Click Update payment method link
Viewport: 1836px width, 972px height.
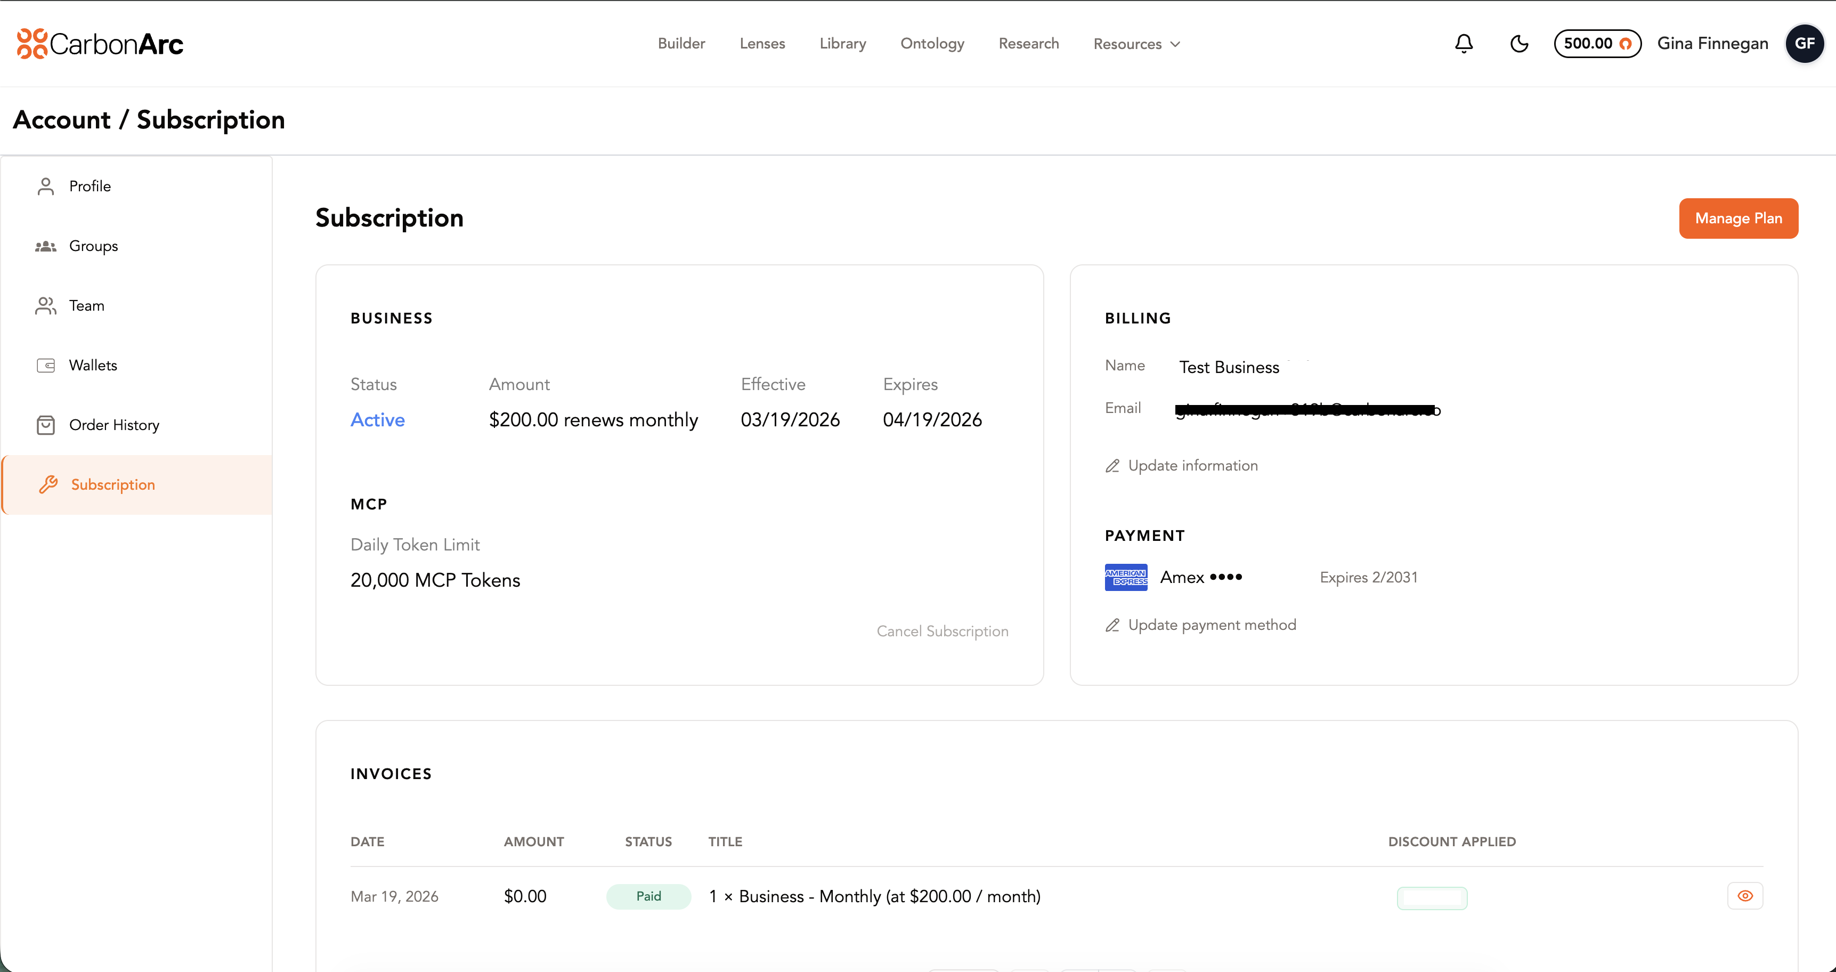pyautogui.click(x=1211, y=625)
